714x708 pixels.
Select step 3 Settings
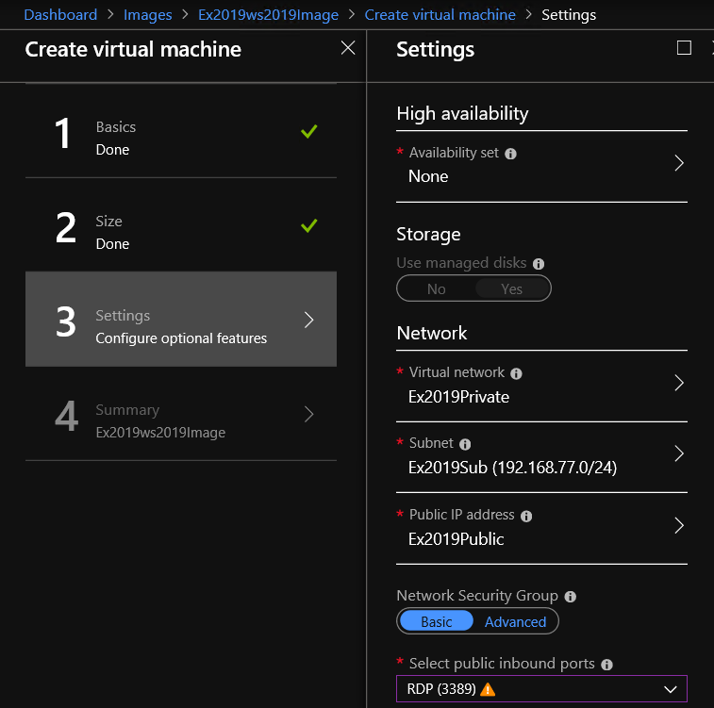(181, 320)
